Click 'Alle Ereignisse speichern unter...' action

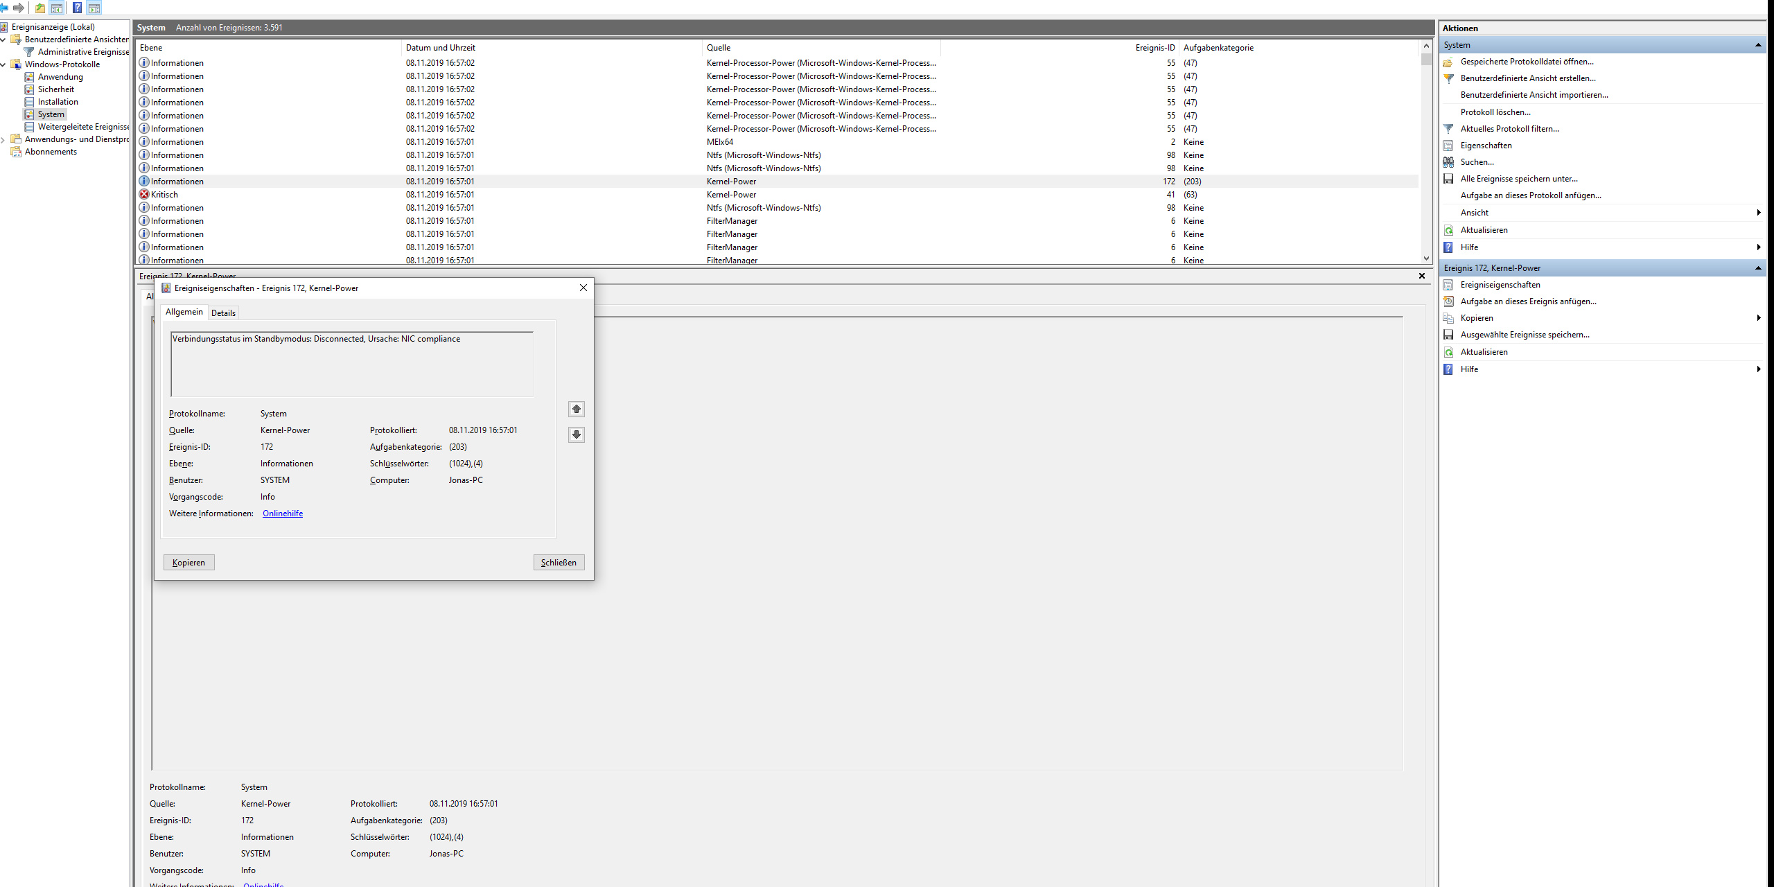pos(1518,179)
